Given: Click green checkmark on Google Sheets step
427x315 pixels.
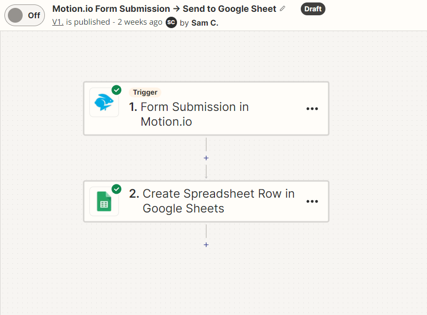Looking at the screenshot, I should point(116,189).
